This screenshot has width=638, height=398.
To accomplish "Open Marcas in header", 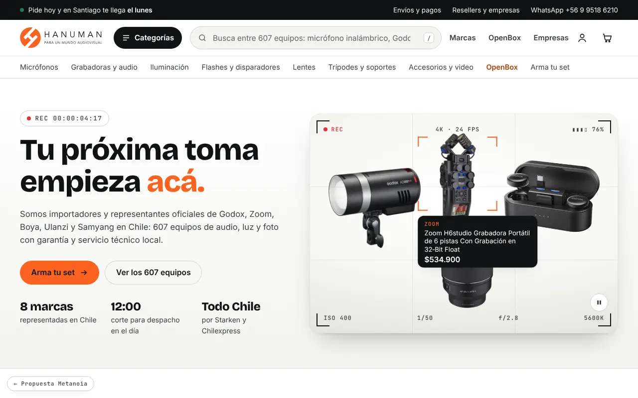I will (463, 38).
